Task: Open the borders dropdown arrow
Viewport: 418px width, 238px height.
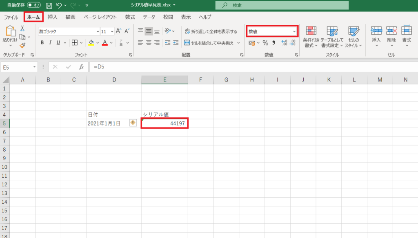Action: [81, 43]
